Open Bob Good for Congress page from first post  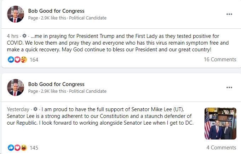[x=56, y=11]
